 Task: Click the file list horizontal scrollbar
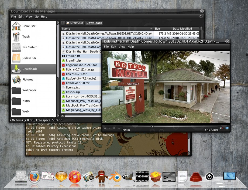click(83, 116)
